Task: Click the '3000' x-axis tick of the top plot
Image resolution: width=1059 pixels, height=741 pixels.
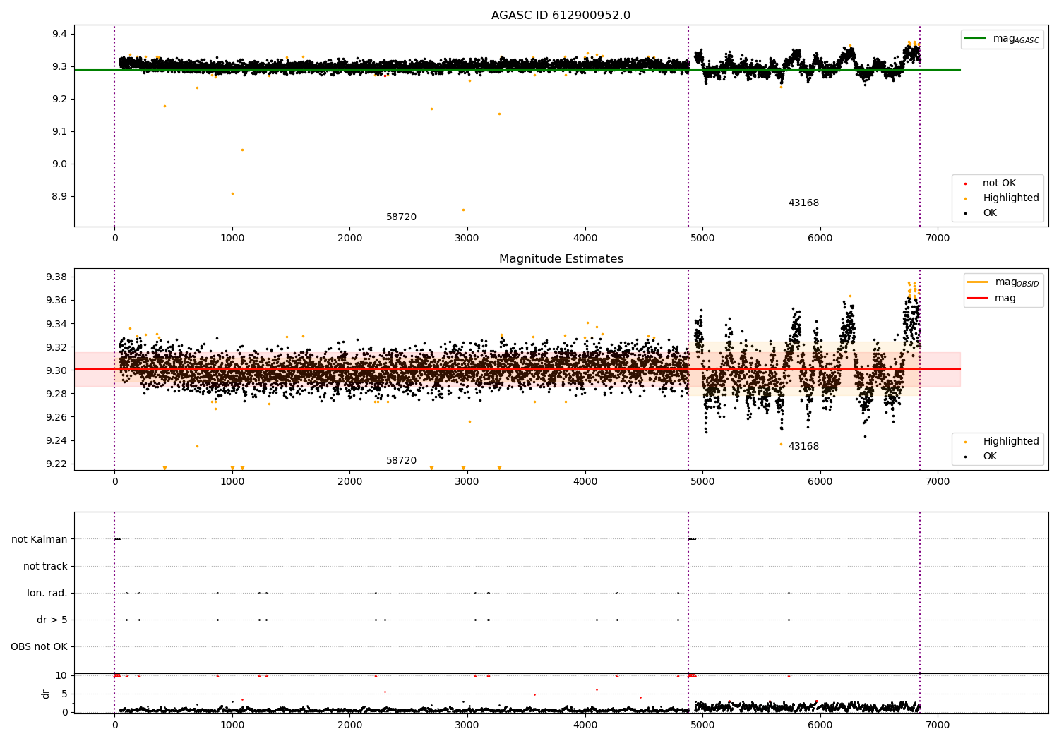Action: pyautogui.click(x=467, y=238)
